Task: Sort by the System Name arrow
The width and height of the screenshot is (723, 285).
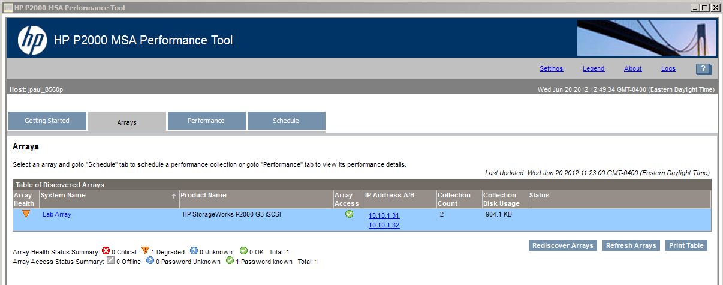Action: tap(174, 196)
